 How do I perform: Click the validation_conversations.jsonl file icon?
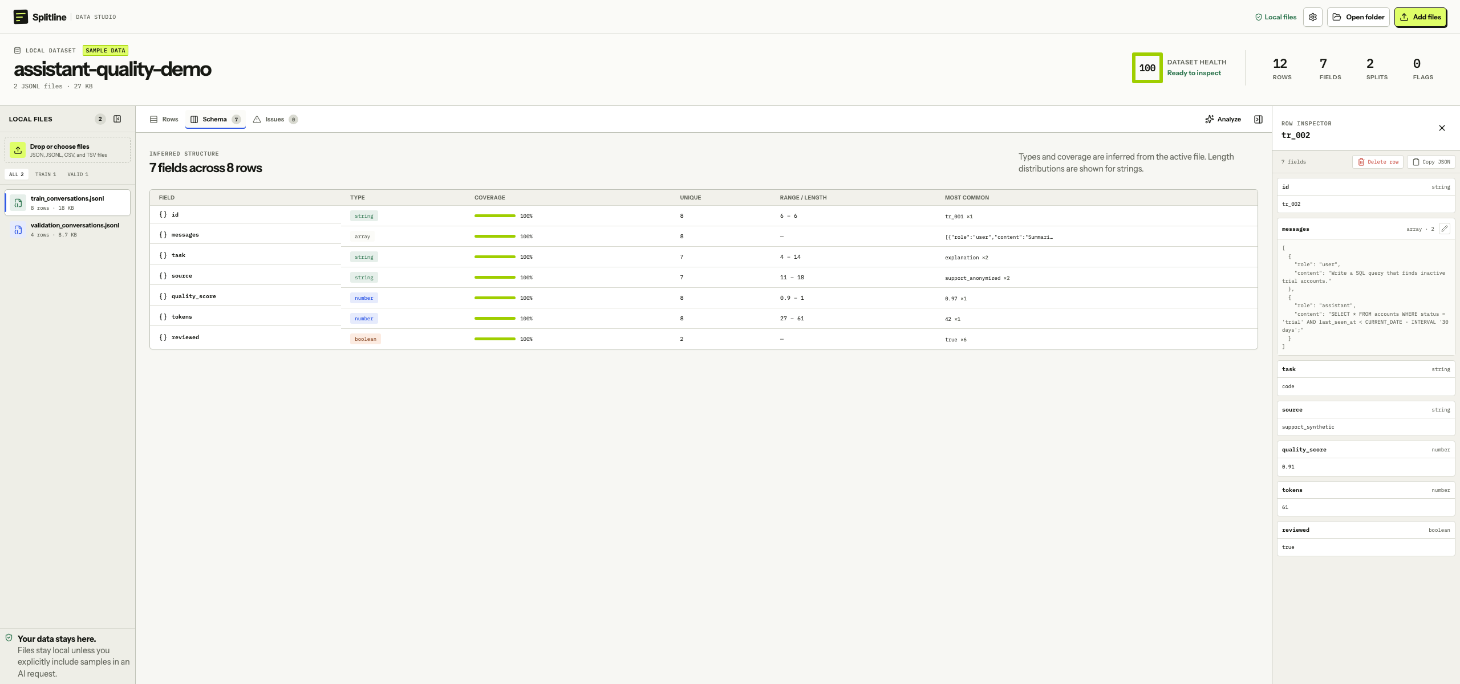[18, 230]
